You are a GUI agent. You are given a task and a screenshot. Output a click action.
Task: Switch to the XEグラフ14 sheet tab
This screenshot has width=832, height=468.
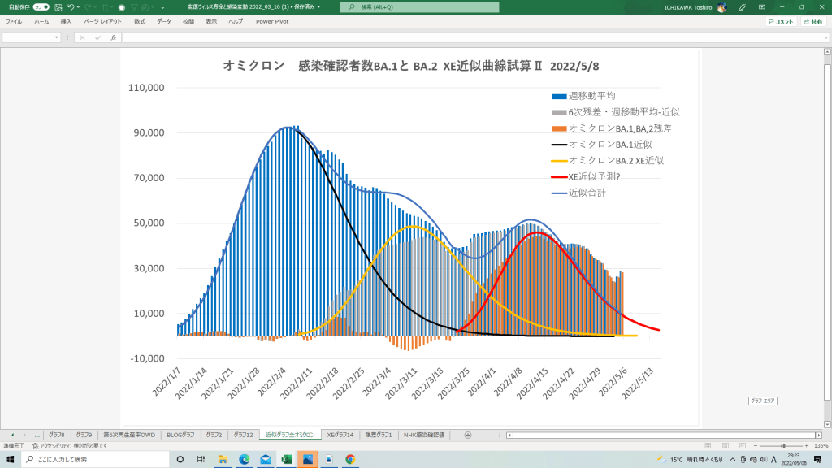click(340, 435)
